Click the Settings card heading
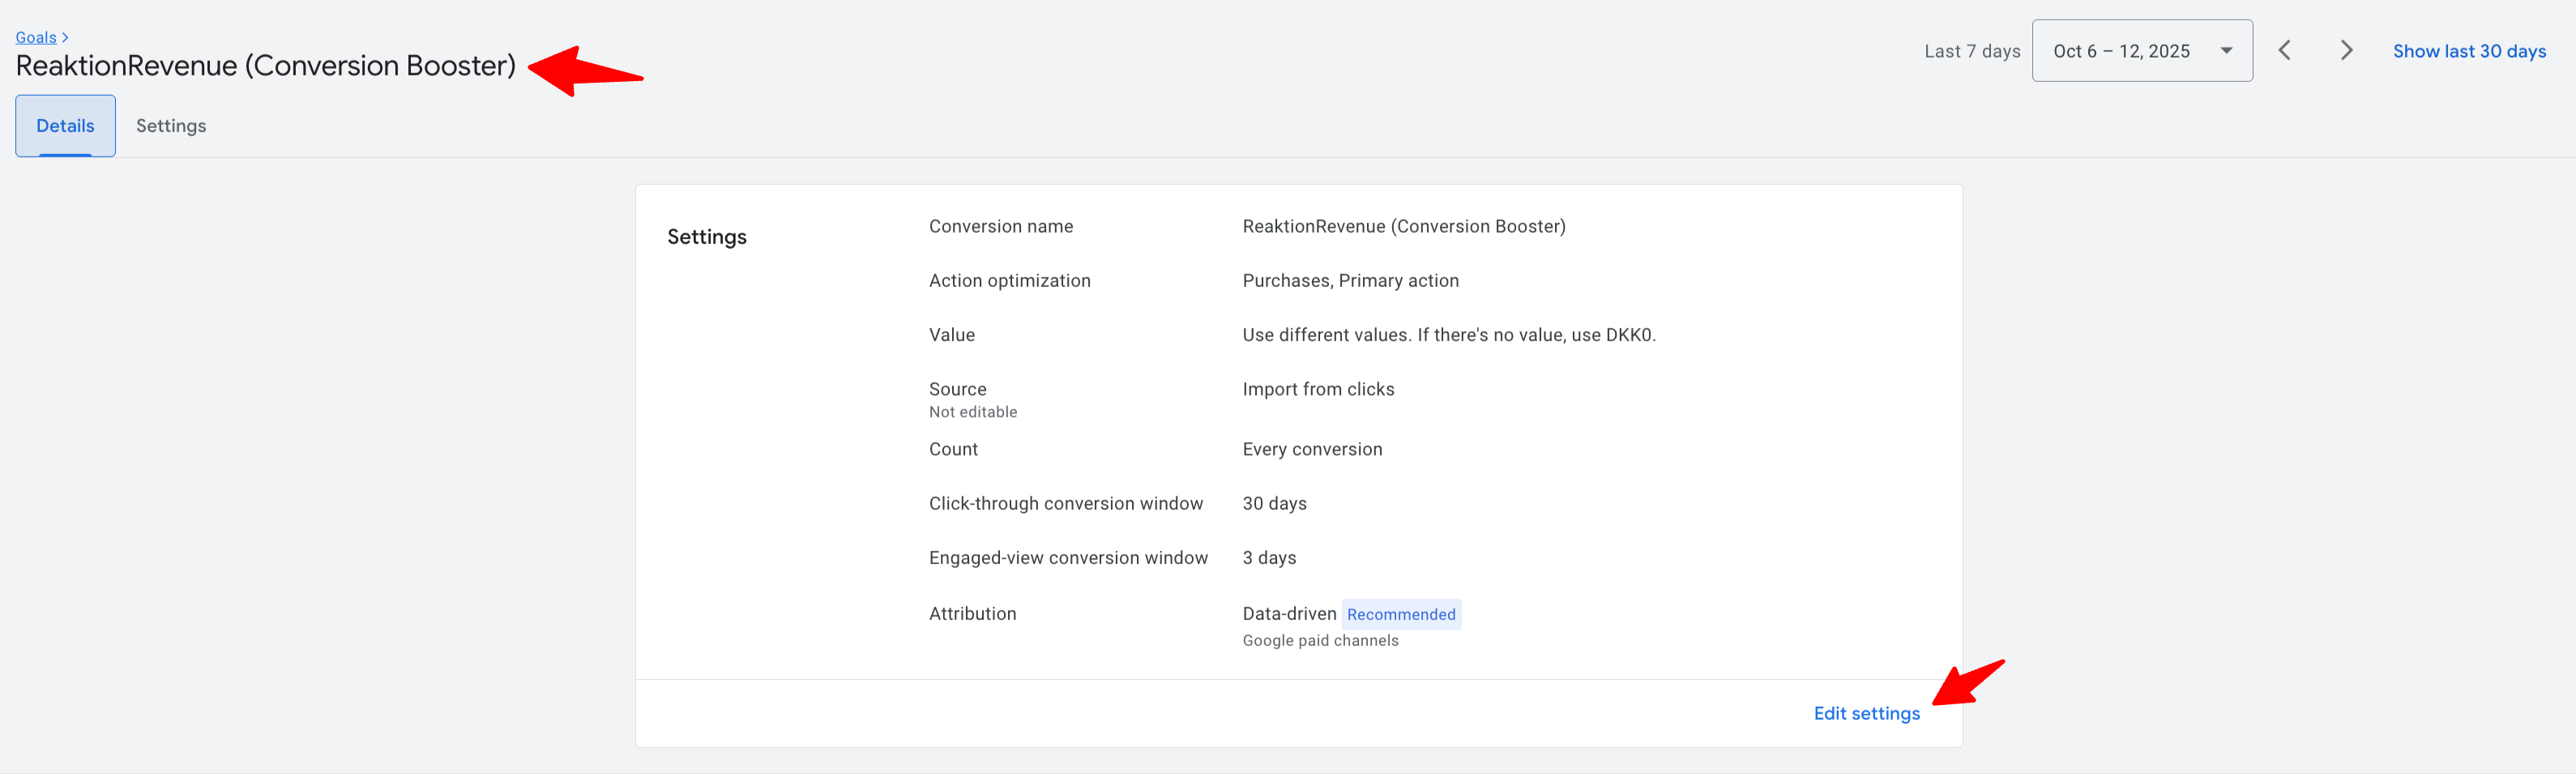 click(x=707, y=237)
